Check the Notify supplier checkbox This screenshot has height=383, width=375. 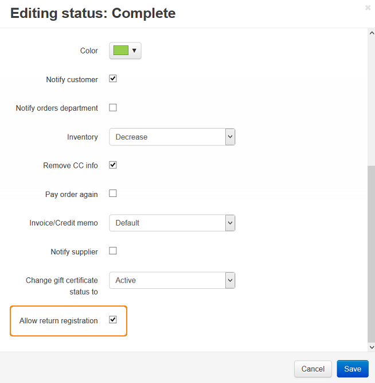(x=113, y=250)
